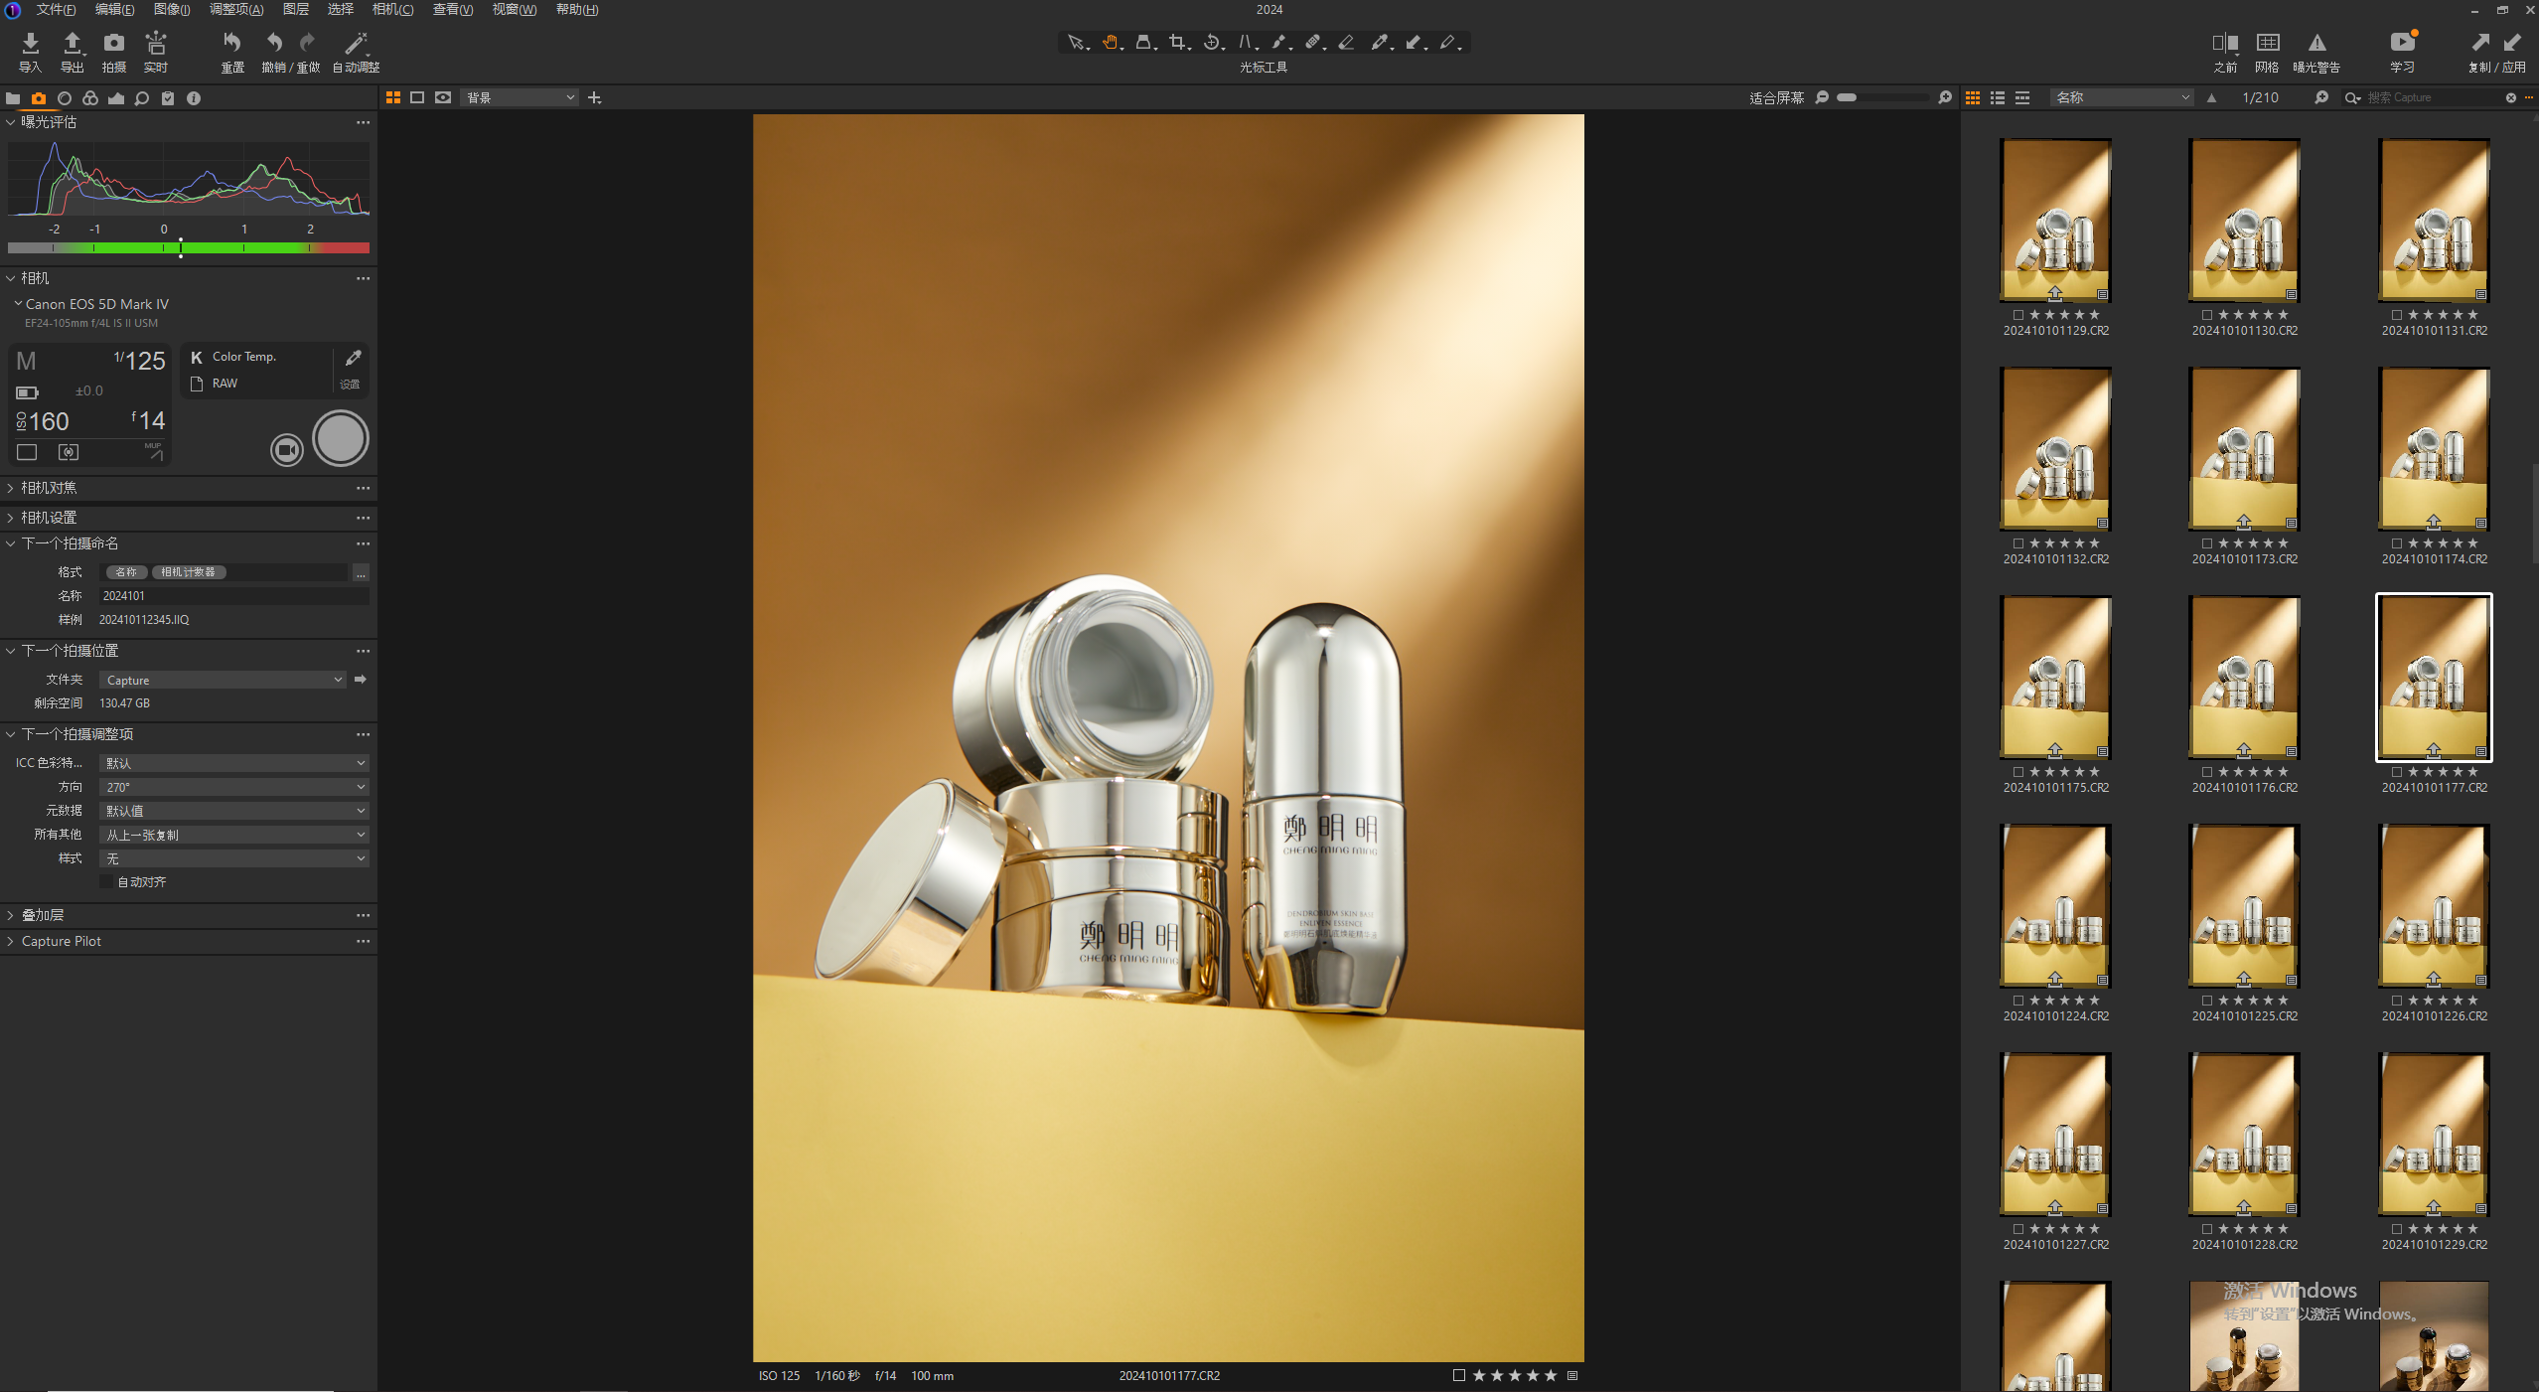Switch to the Capture camera tool tab
2539x1392 pixels.
pos(39,98)
